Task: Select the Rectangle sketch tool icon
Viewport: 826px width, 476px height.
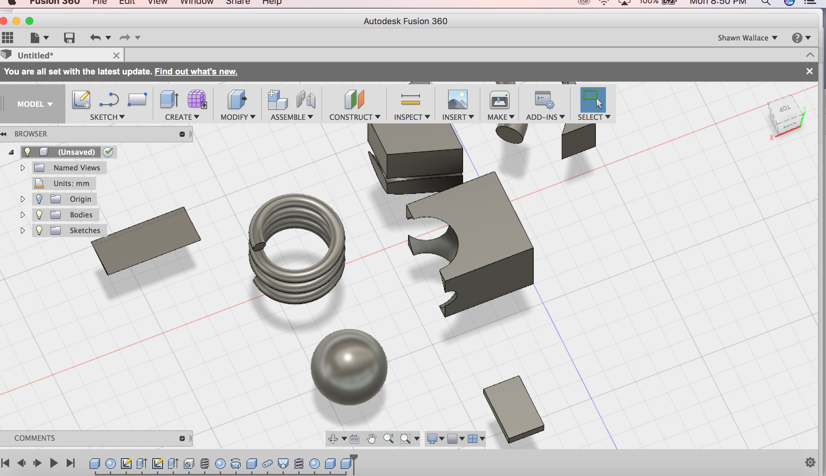Action: pos(137,99)
